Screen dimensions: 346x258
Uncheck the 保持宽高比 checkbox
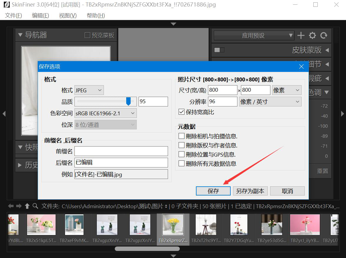click(182, 112)
